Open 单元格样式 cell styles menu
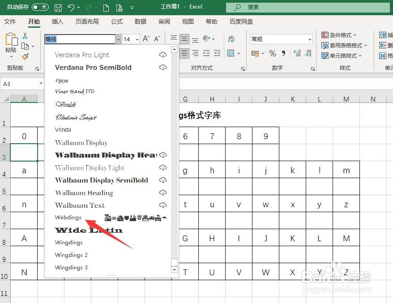Image resolution: width=393 pixels, height=303 pixels. pyautogui.click(x=342, y=55)
